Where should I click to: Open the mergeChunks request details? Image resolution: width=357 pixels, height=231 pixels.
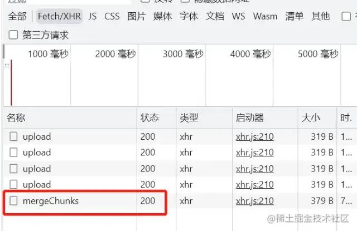[51, 201]
